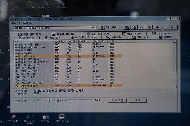This screenshot has width=190, height=126.
Task: Click the 데이터 값 column header
Action: click(99, 41)
